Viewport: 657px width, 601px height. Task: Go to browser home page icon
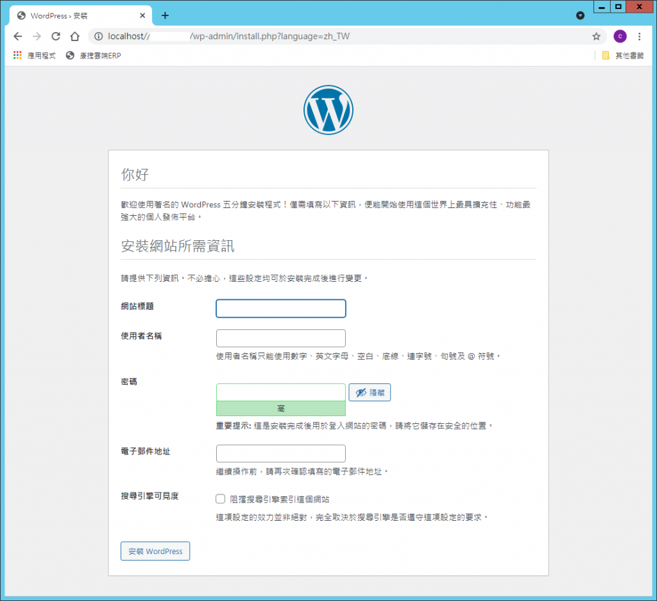75,37
